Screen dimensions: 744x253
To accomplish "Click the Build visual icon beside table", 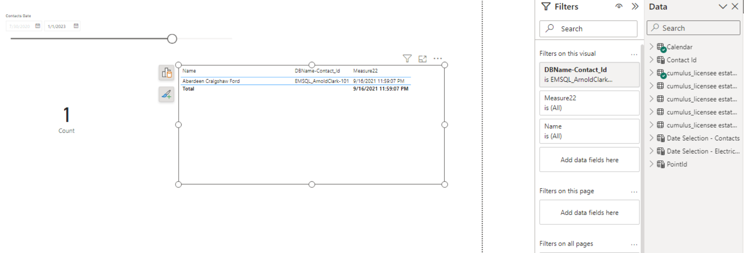I will coord(166,73).
